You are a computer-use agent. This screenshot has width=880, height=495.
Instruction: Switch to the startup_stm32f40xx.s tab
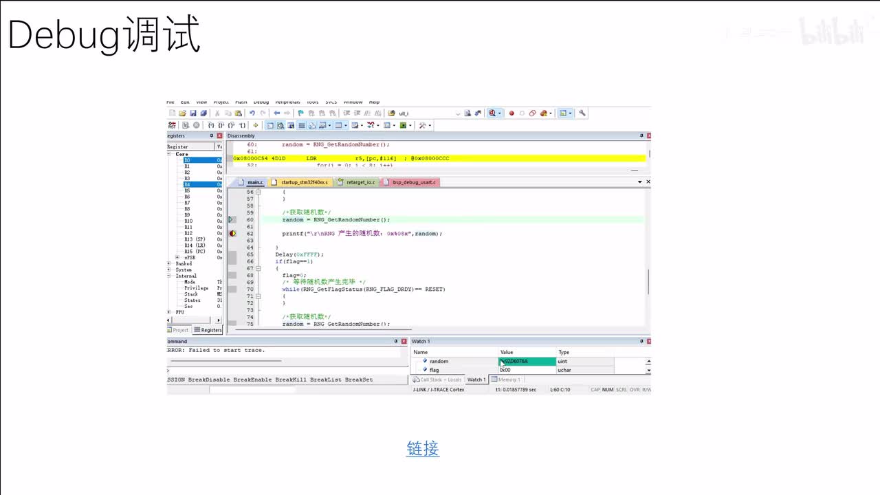coord(302,182)
